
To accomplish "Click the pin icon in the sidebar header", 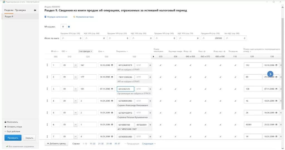I will [35, 10].
